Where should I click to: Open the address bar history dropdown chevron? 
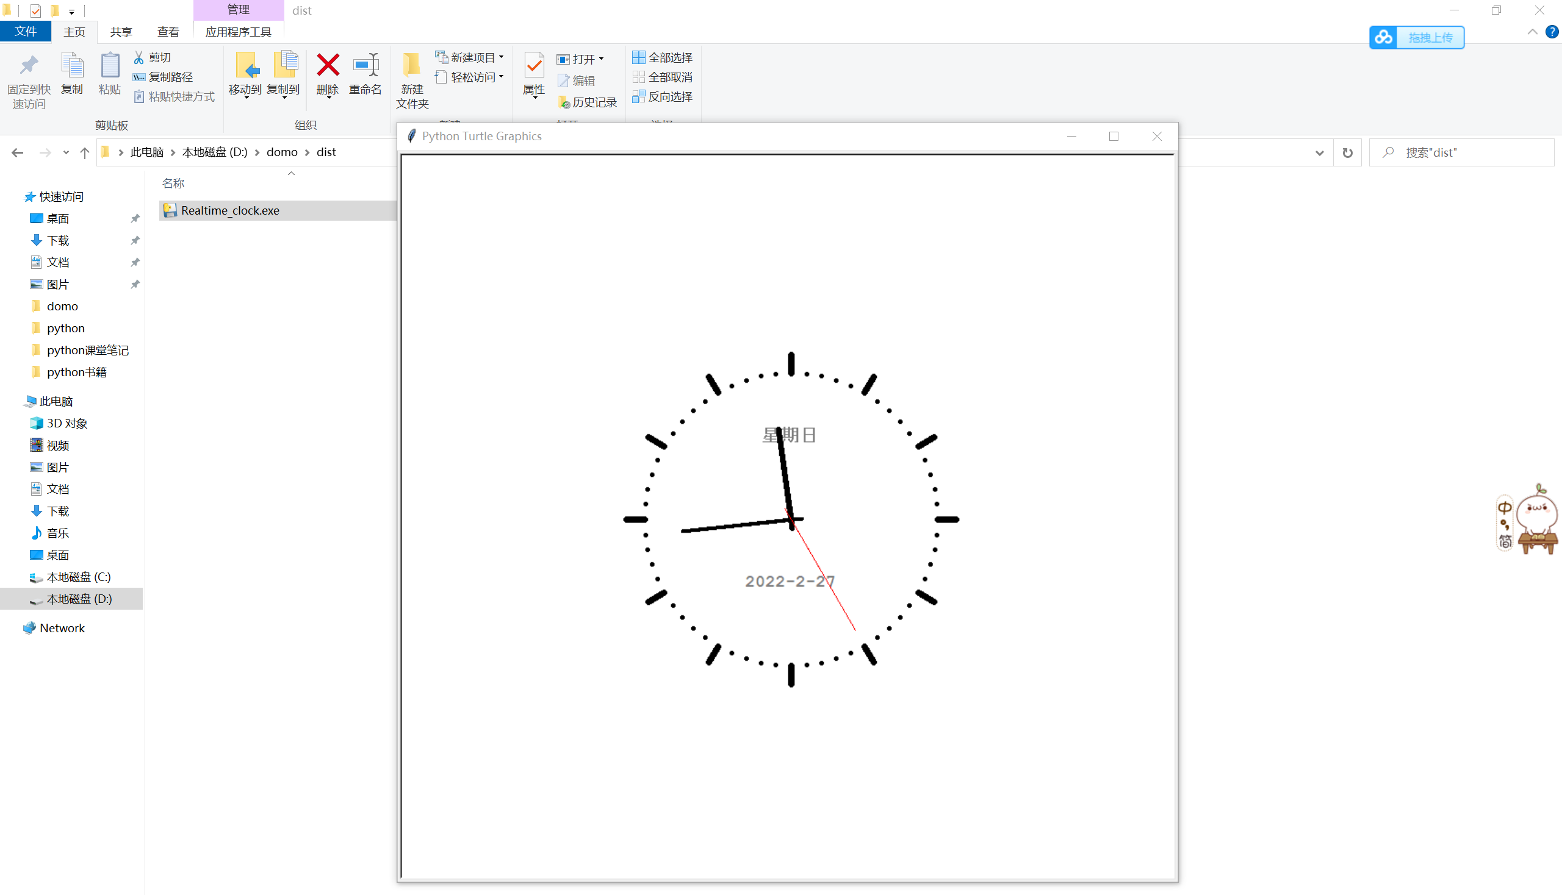point(1319,152)
